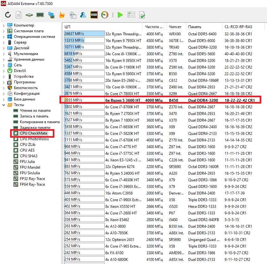Viewport: 267px width, 264px height.
Task: Expand the Конфигурация tree node
Action: pos(3,93)
